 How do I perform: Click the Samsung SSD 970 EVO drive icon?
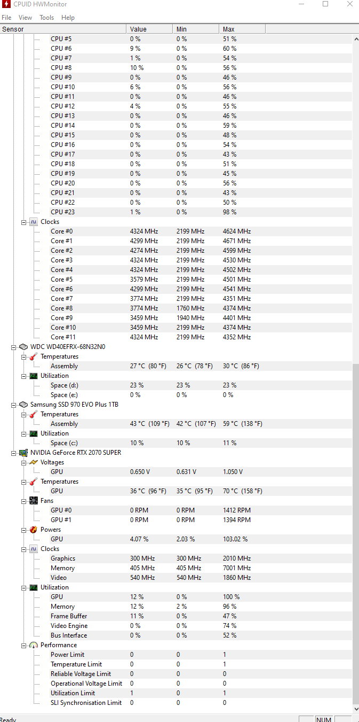[23, 405]
